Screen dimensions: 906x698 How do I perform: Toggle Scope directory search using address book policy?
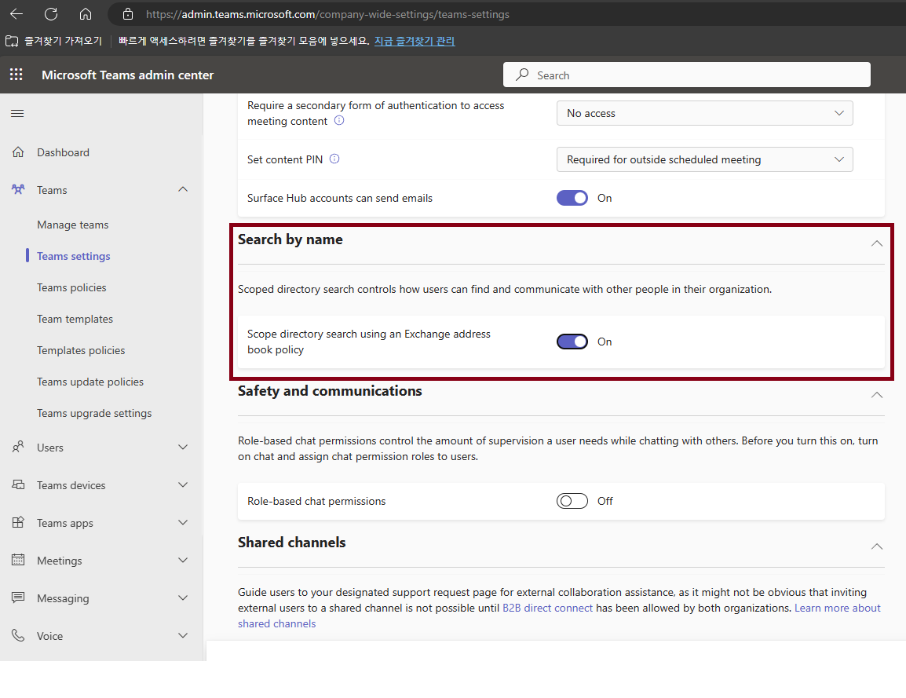pos(572,342)
